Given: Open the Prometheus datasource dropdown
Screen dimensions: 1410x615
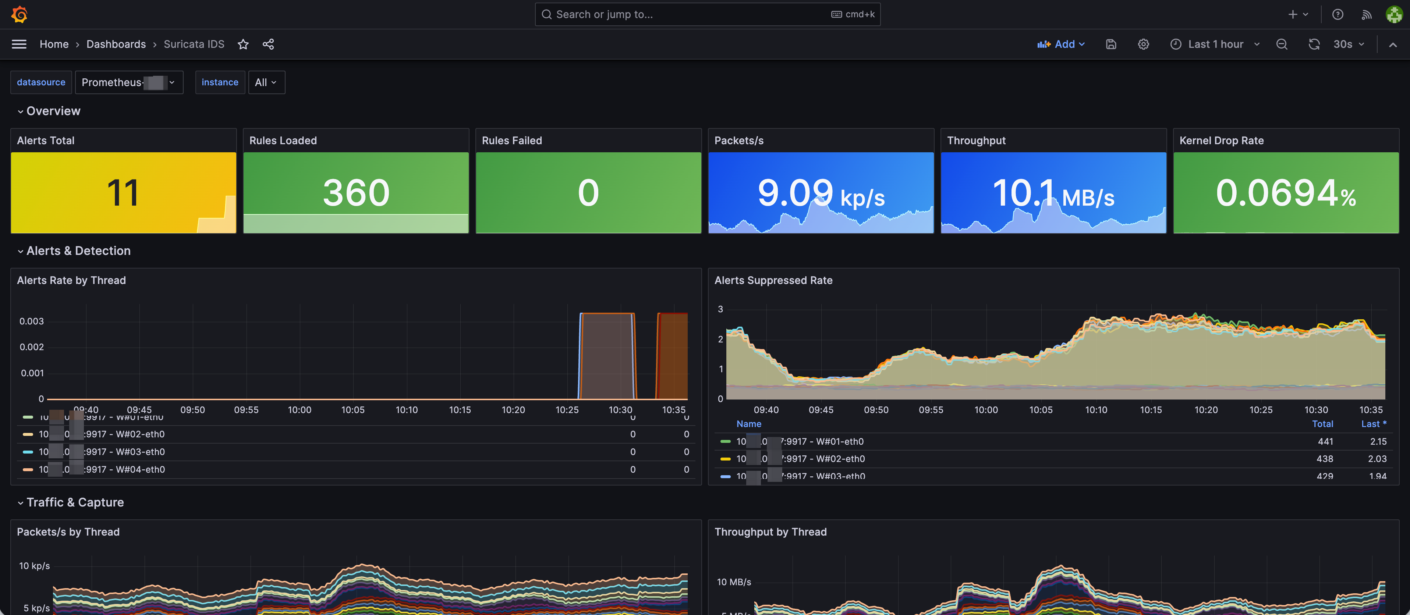Looking at the screenshot, I should click(129, 82).
